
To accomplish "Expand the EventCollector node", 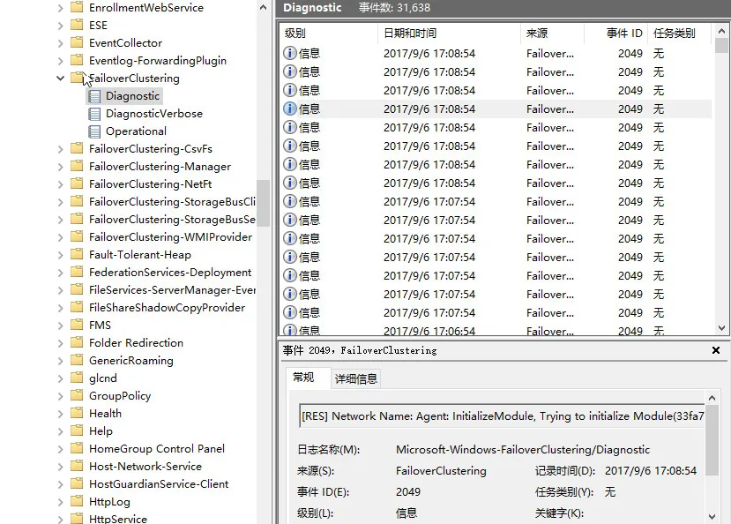I will click(60, 43).
